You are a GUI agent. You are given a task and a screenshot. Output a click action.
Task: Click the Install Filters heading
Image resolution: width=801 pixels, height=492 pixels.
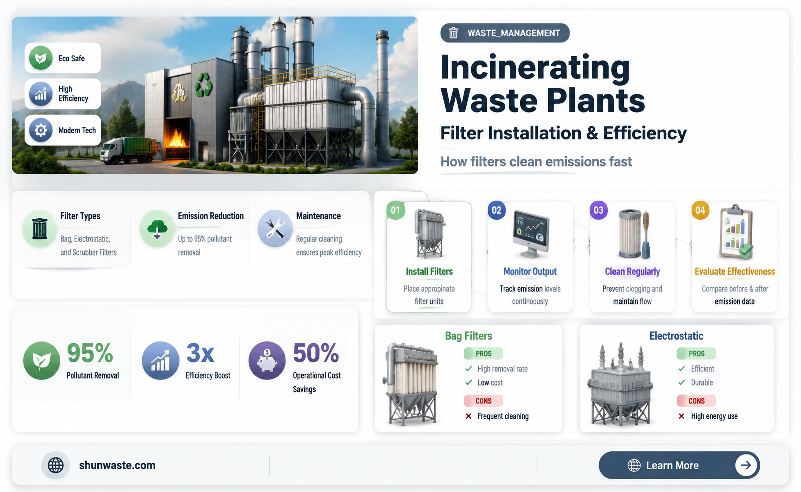[x=429, y=272]
